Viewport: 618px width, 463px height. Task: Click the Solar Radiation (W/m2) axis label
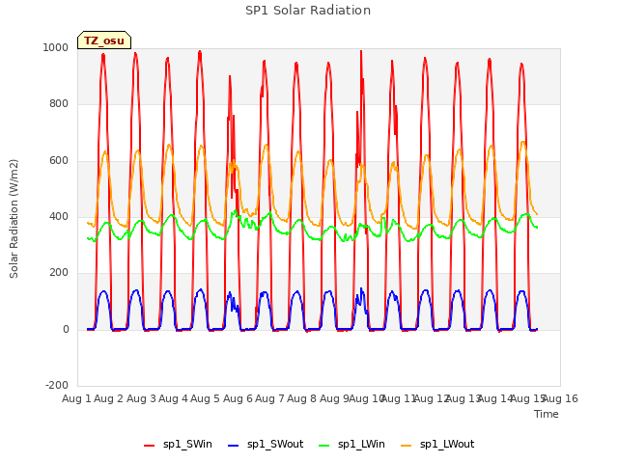tap(14, 219)
